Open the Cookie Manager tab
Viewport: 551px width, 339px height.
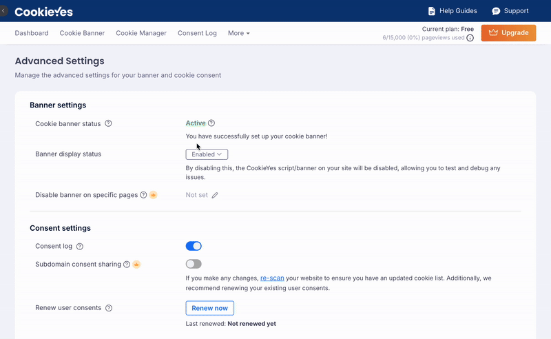(141, 33)
